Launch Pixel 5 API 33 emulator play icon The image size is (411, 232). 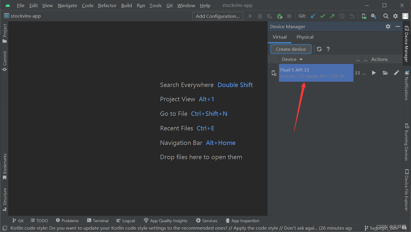[374, 73]
